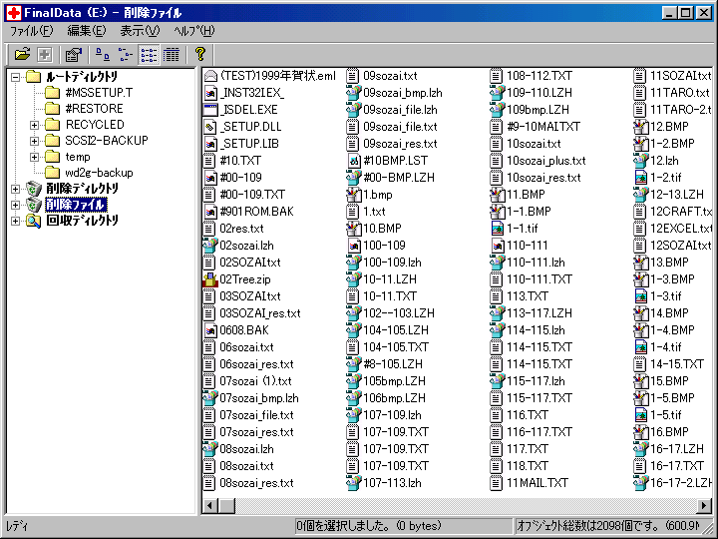The width and height of the screenshot is (718, 539).
Task: Select file 11MAIL.TXT
Action: pos(538,483)
